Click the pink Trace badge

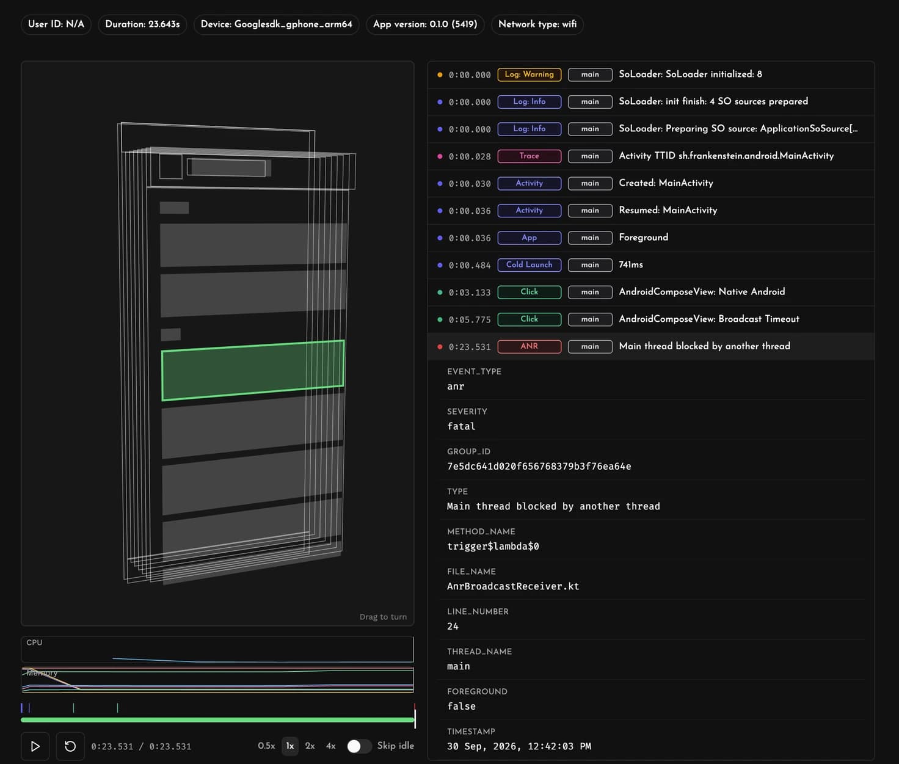530,156
